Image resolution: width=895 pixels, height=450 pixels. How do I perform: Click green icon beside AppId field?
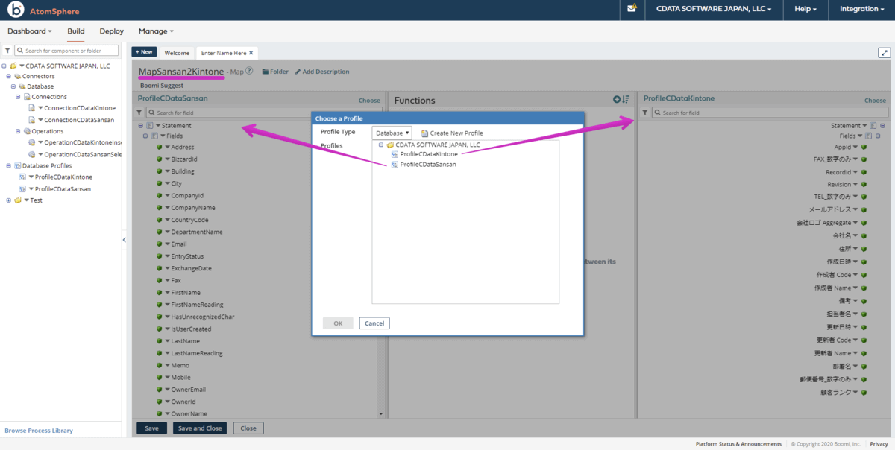[x=864, y=148]
